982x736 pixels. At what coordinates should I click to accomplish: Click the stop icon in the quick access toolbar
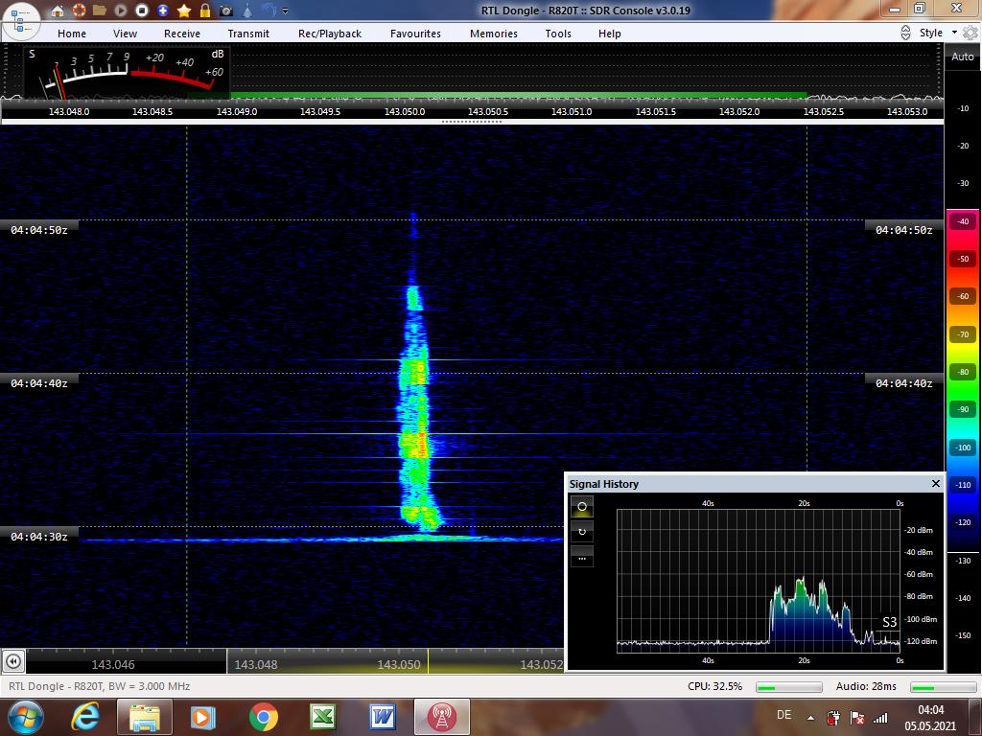(142, 11)
